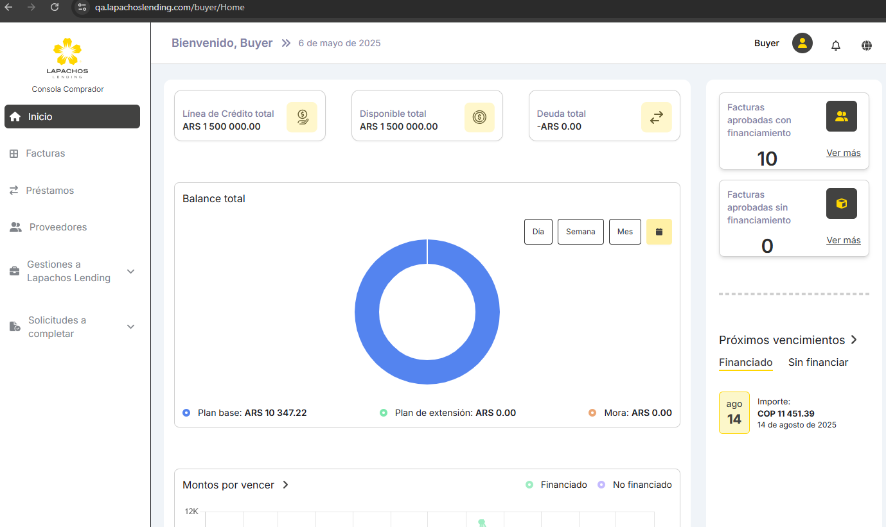Toggle the Financiado chart legend
Viewport: 886px width, 527px height.
click(x=556, y=485)
